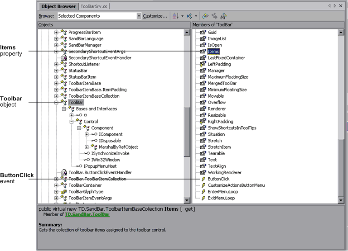
Task: Select the Object Browser tab
Action: tap(58, 6)
